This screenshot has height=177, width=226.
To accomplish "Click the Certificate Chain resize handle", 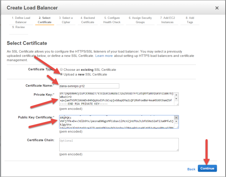I will (177, 150).
